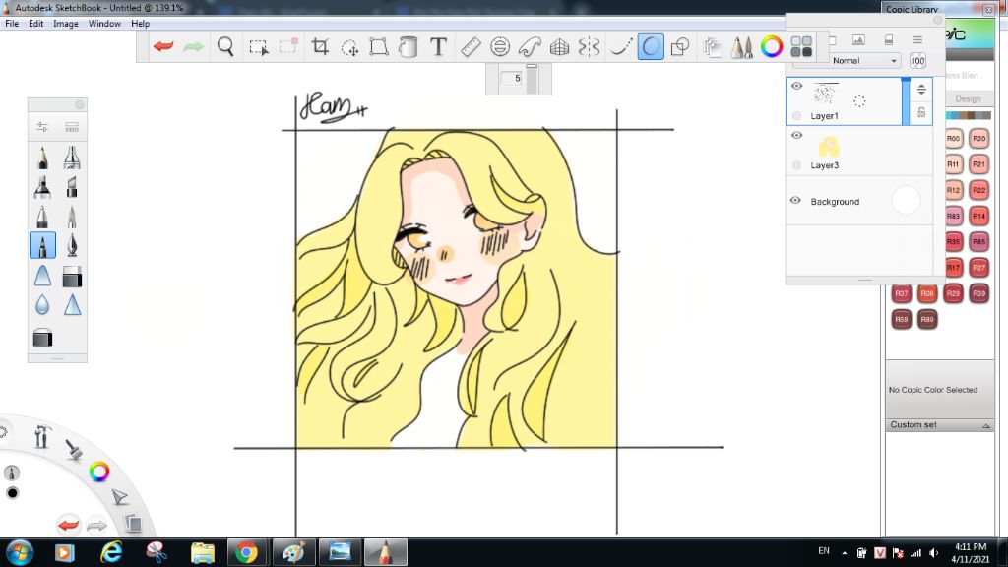Viewport: 1008px width, 567px height.
Task: Open the lagoon tools hammer icon
Action: [42, 437]
